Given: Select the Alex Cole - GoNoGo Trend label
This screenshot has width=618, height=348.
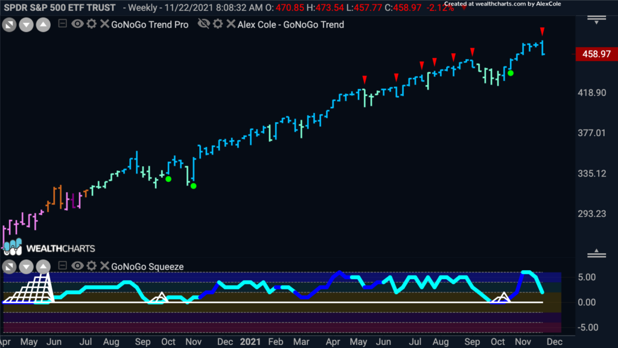Looking at the screenshot, I should click(x=291, y=24).
